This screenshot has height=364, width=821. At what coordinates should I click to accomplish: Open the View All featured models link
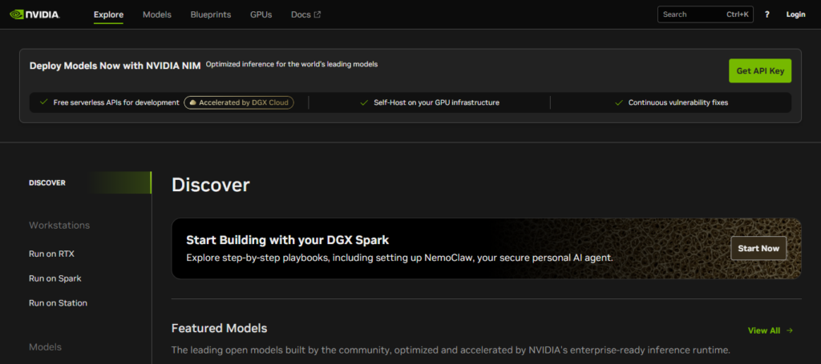[770, 330]
